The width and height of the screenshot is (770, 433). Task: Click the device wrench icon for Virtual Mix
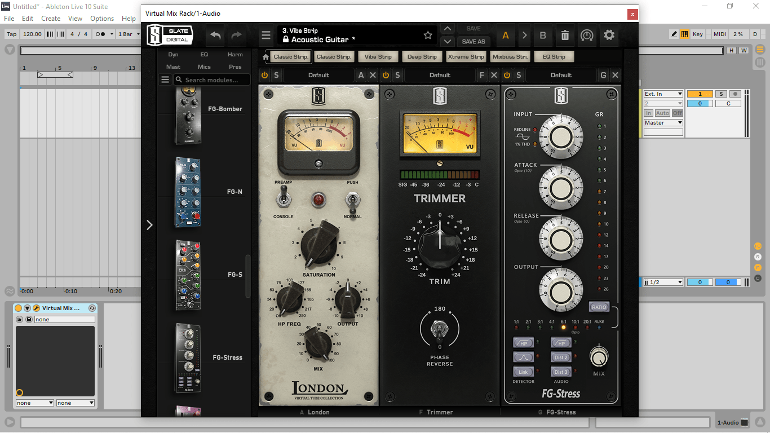coord(36,308)
